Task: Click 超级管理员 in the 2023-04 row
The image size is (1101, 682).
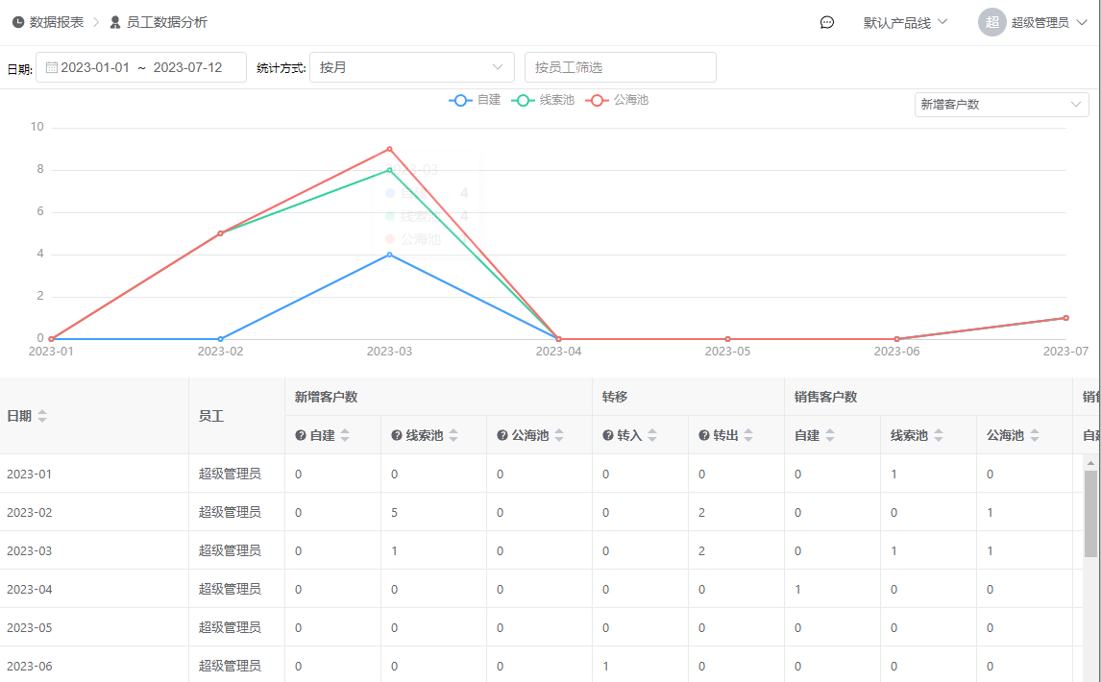Action: click(x=230, y=589)
